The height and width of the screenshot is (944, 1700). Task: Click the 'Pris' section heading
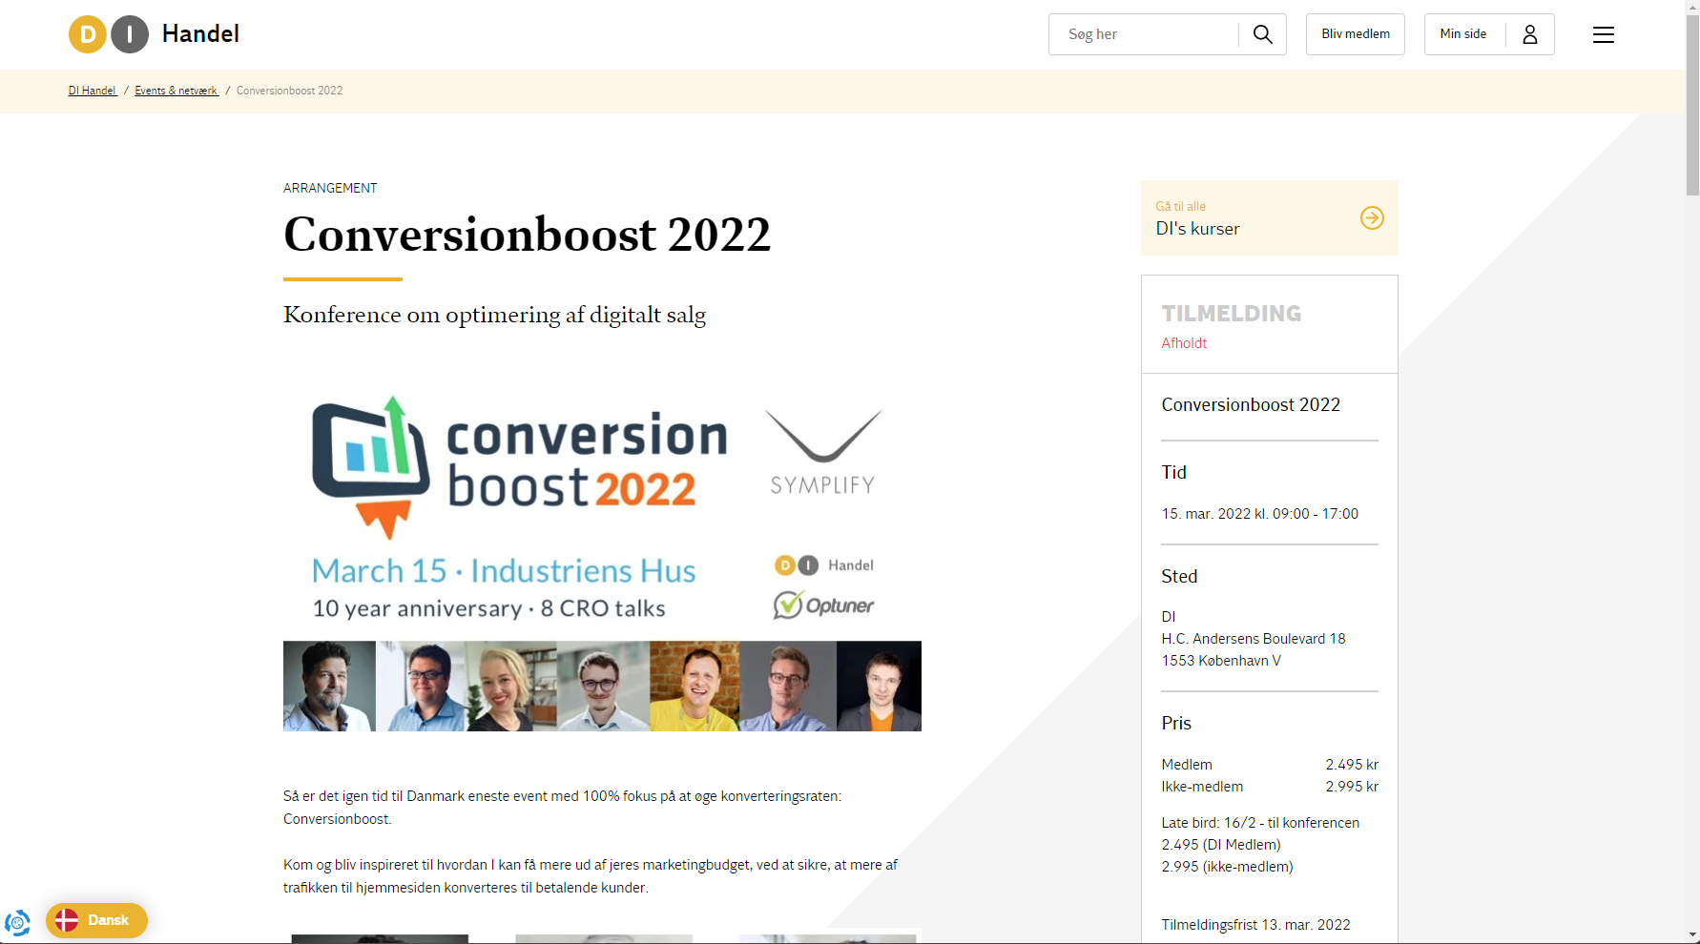click(1176, 724)
